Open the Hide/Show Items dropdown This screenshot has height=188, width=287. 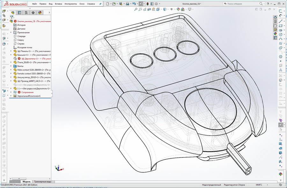175,10
